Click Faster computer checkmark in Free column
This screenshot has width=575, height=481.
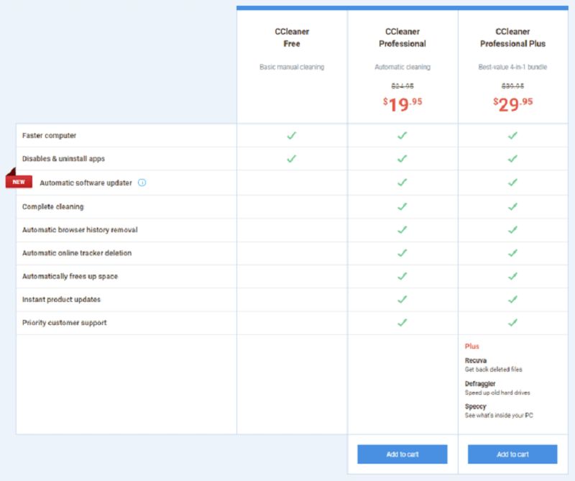tap(291, 135)
